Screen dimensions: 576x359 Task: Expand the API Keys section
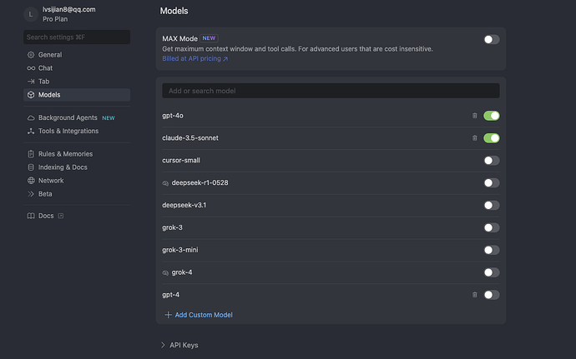pyautogui.click(x=180, y=345)
